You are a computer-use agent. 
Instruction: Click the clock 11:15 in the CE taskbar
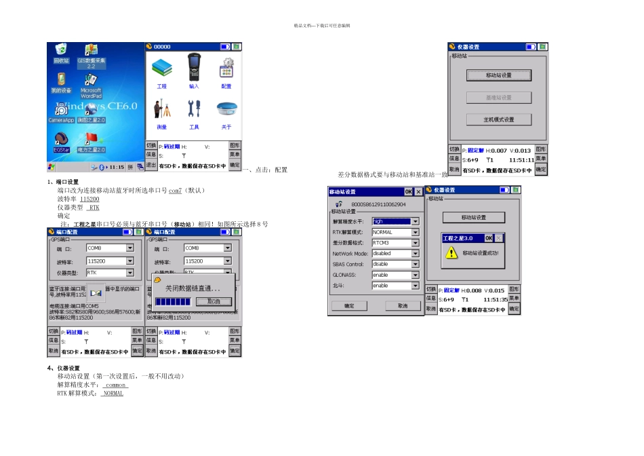click(117, 168)
